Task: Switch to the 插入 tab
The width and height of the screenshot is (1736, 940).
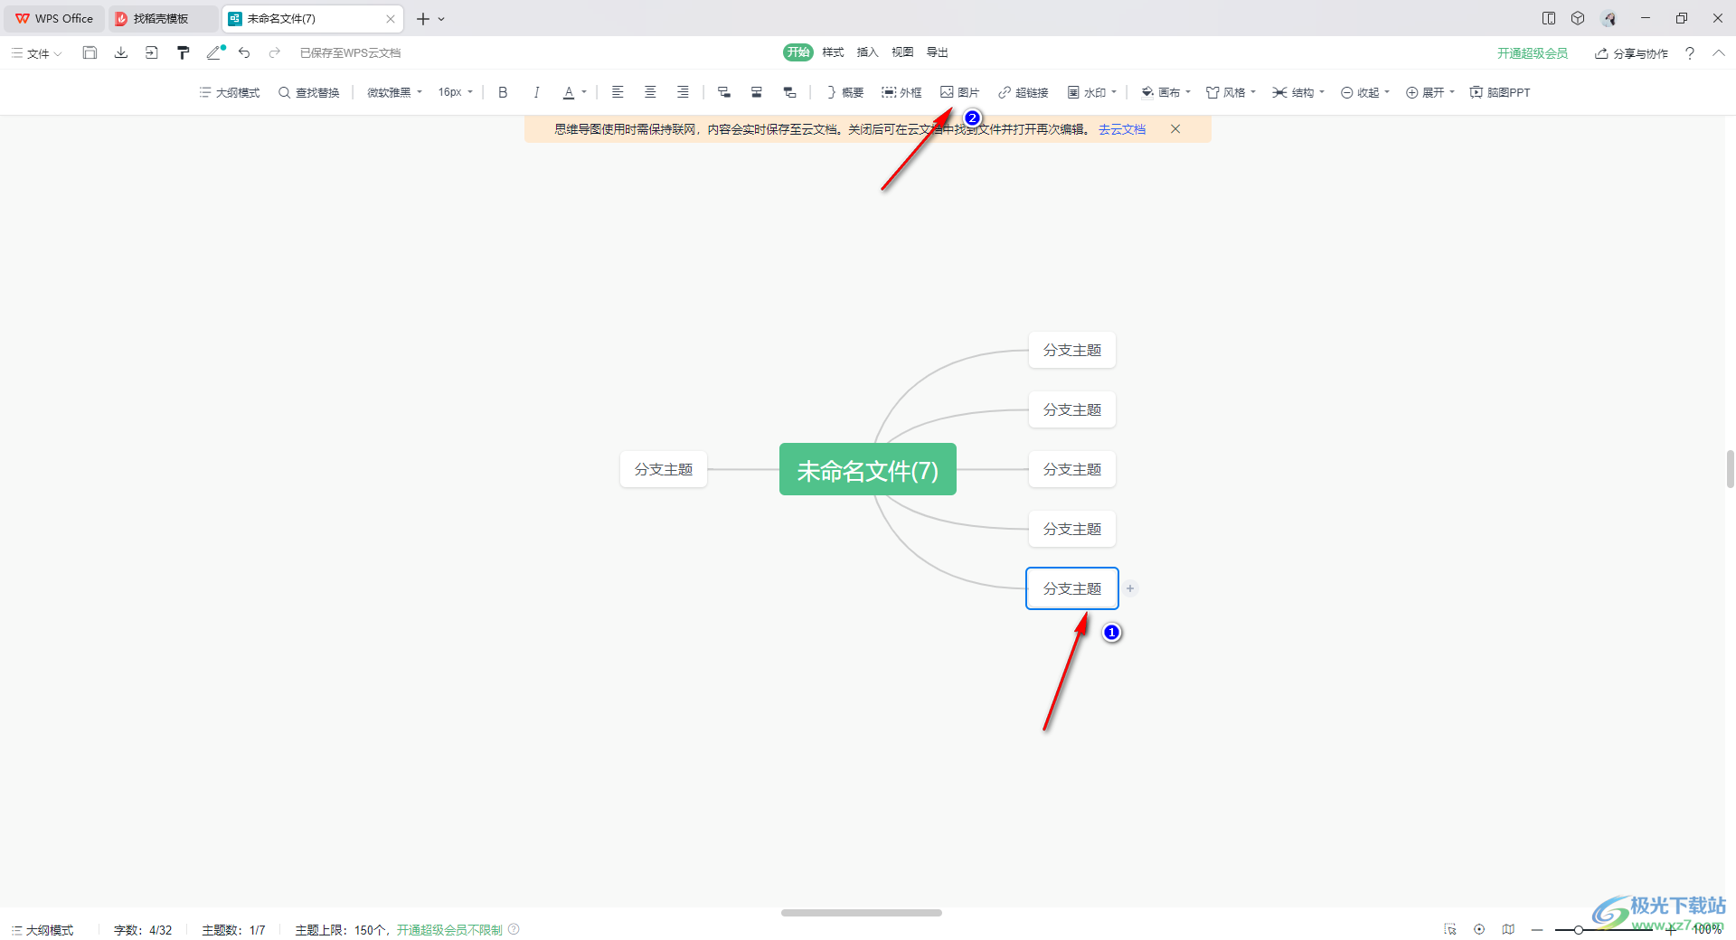Action: 867,52
